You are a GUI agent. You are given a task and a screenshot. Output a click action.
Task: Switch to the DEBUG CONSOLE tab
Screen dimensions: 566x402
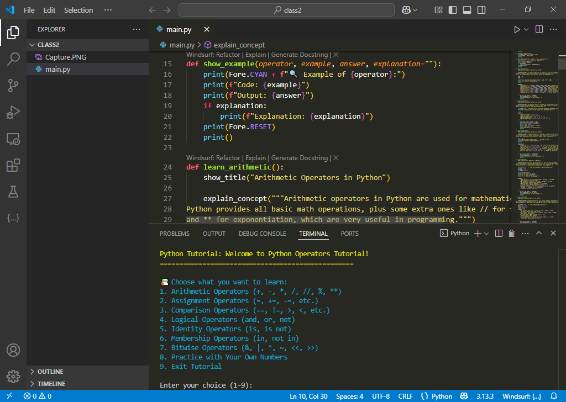263,234
